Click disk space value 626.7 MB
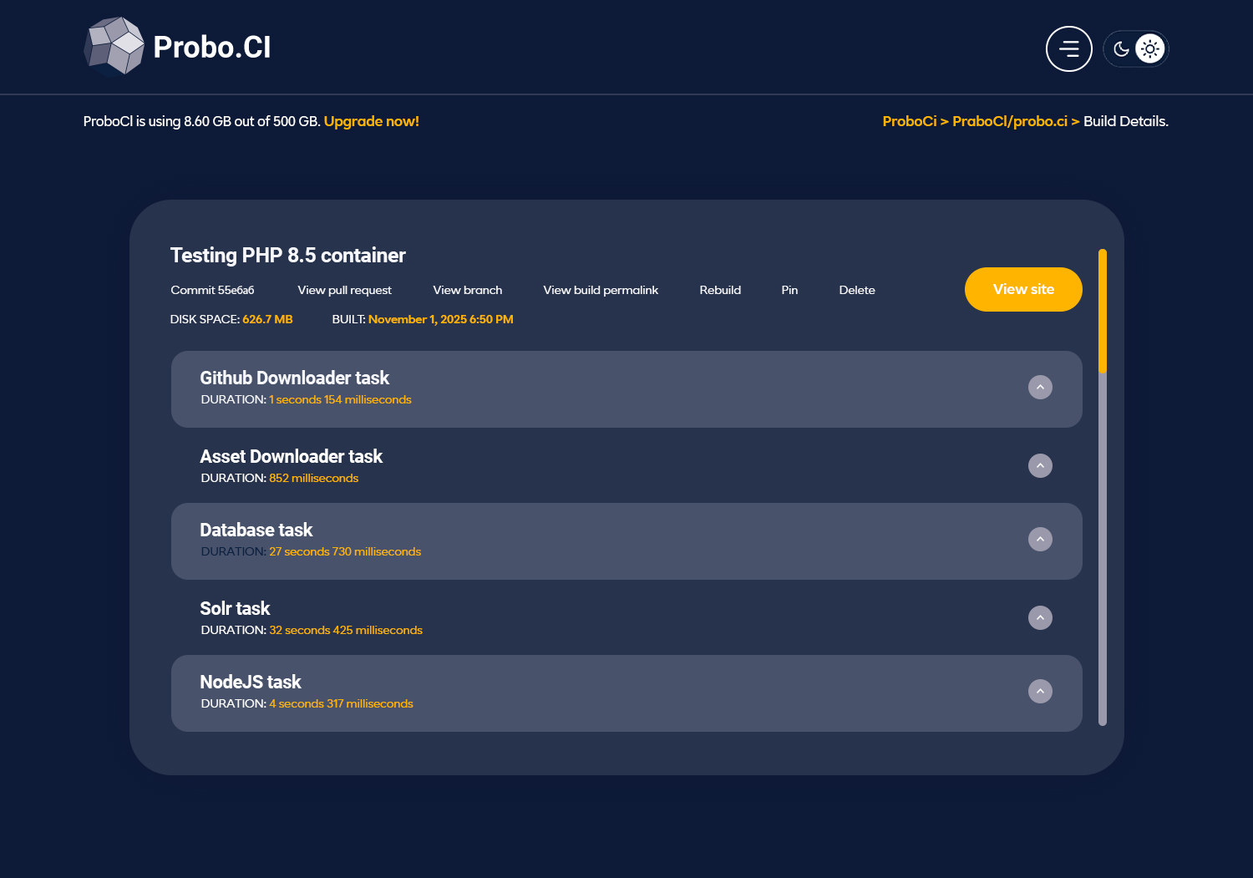 [267, 319]
